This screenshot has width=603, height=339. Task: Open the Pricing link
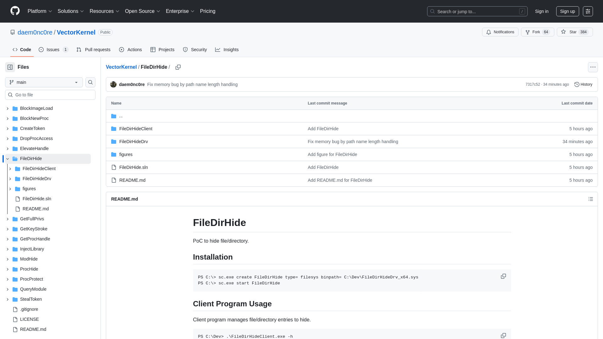coord(208,11)
